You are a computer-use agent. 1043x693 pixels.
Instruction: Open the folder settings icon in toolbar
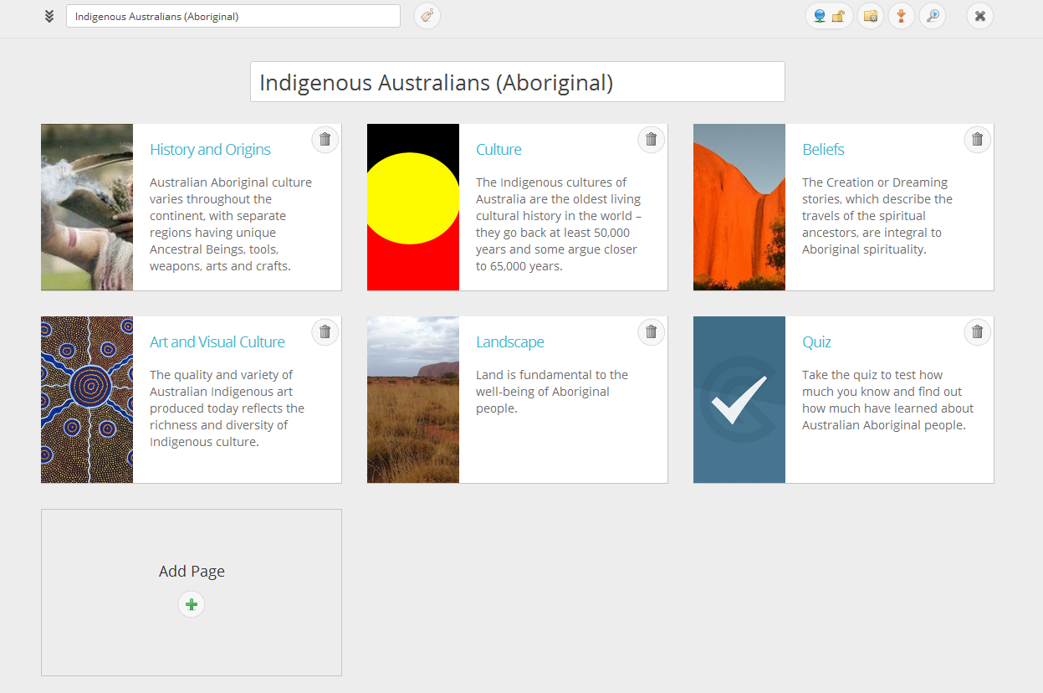[x=871, y=16]
